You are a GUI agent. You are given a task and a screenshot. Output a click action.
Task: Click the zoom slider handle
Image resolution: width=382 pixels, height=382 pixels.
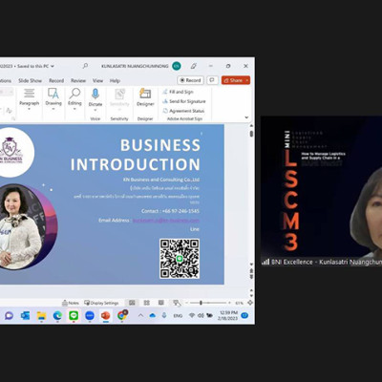click(x=201, y=303)
